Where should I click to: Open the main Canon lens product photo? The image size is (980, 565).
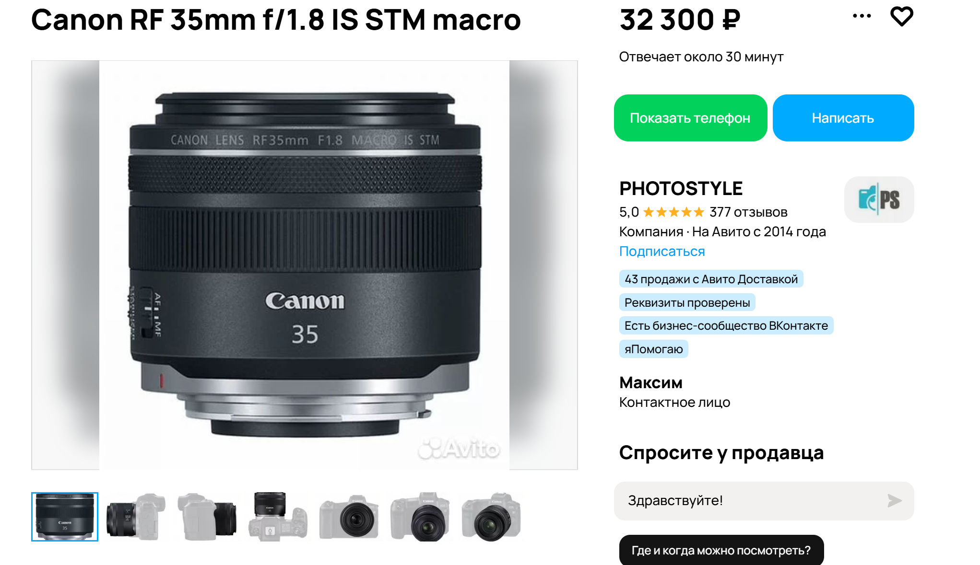click(x=305, y=265)
